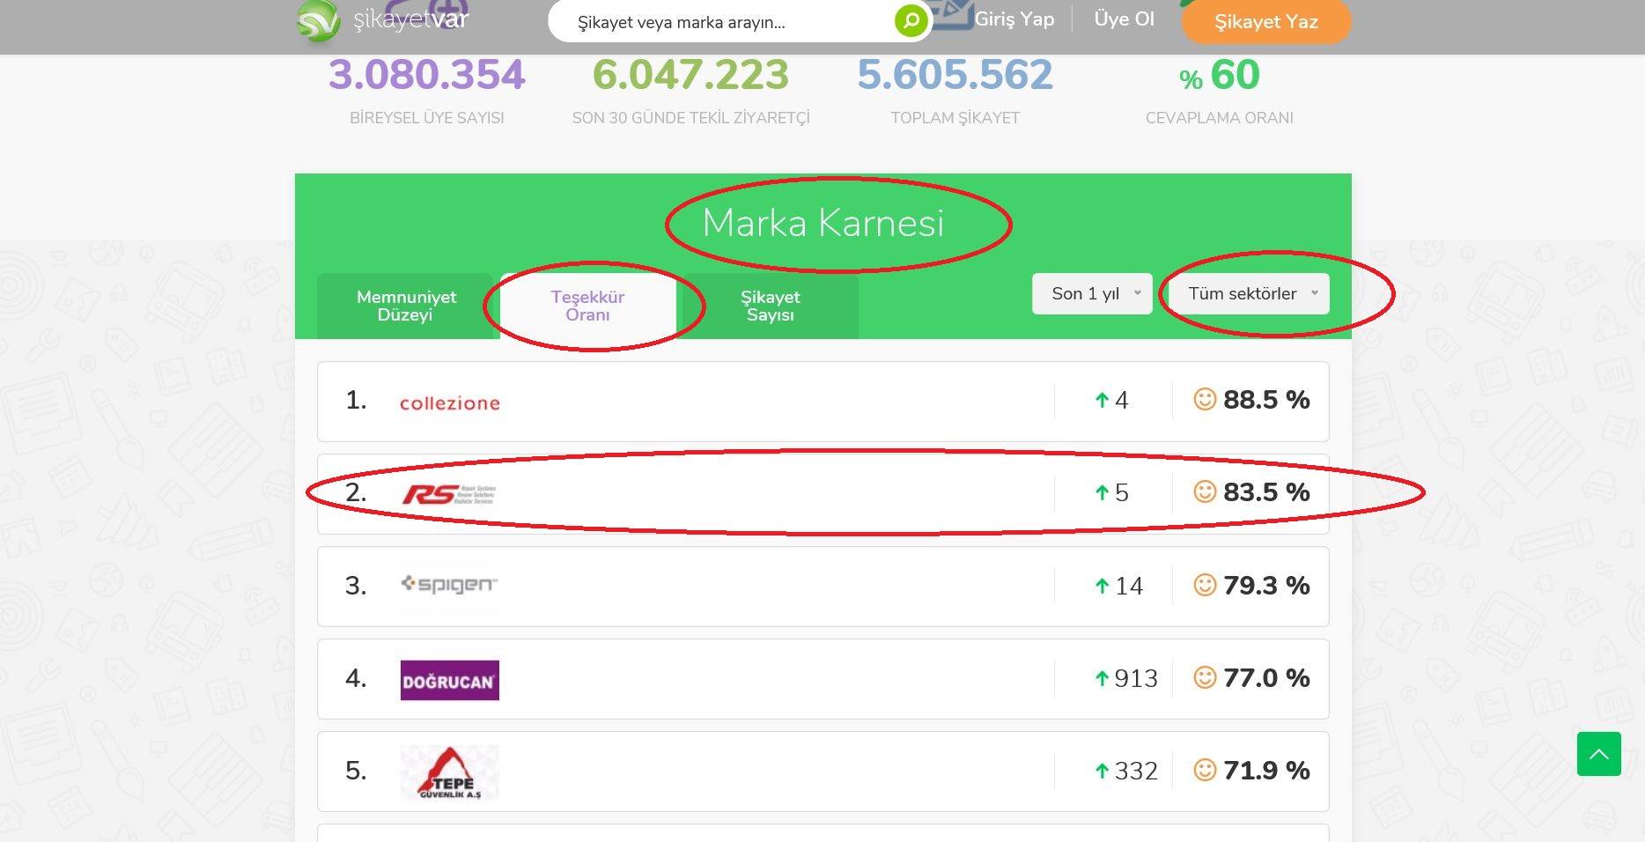Switch to the Memnuniyet Düzeyi tab
This screenshot has width=1645, height=842.
pyautogui.click(x=406, y=306)
